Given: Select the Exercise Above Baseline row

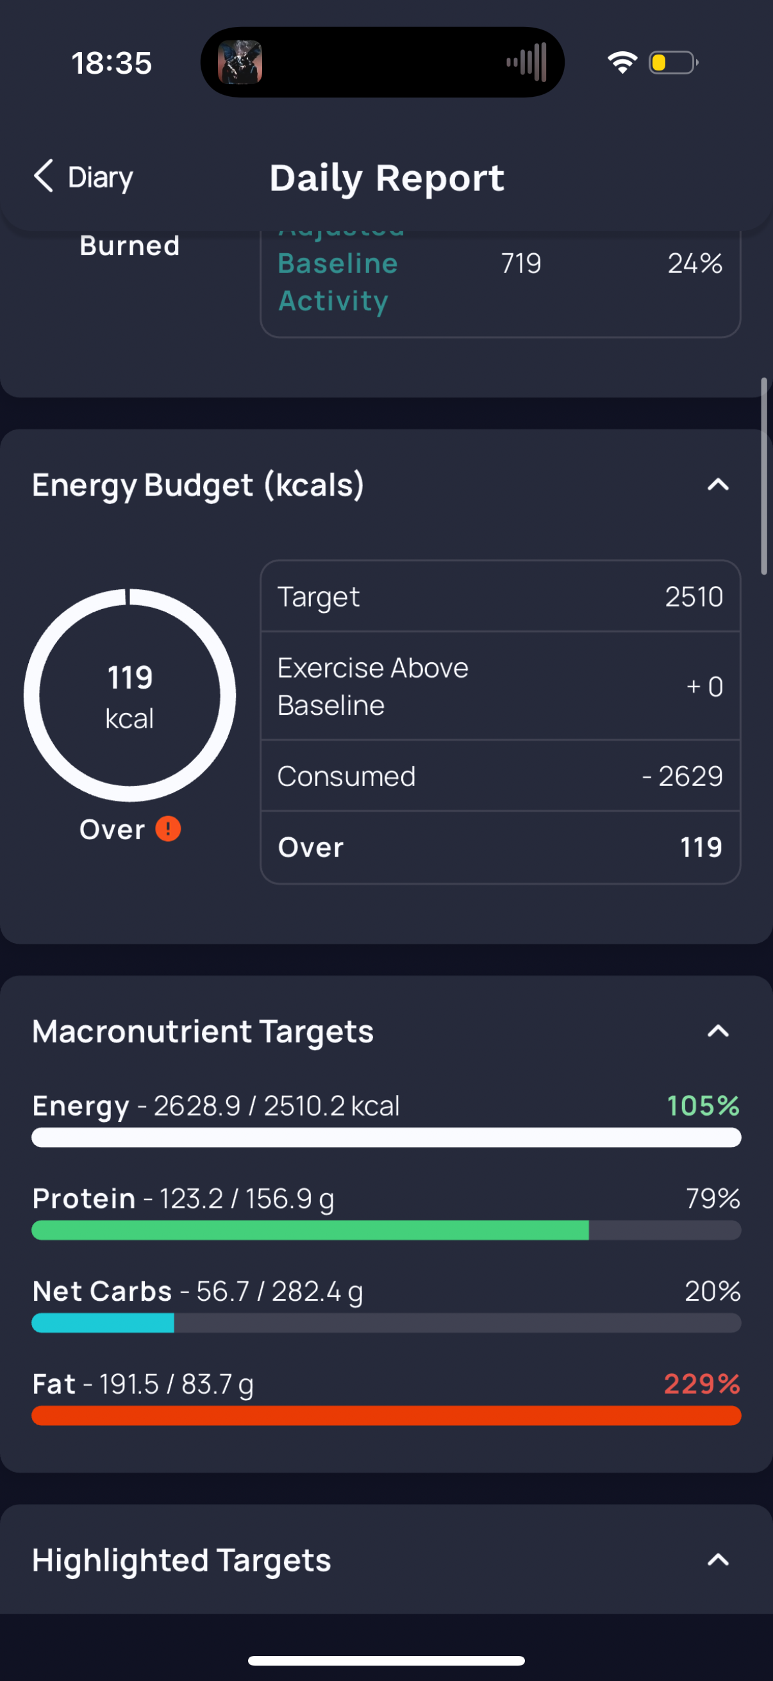Looking at the screenshot, I should pyautogui.click(x=501, y=686).
